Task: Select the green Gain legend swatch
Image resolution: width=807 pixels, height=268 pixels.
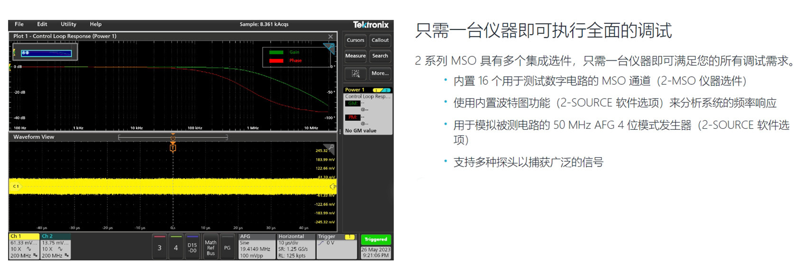Action: point(276,52)
